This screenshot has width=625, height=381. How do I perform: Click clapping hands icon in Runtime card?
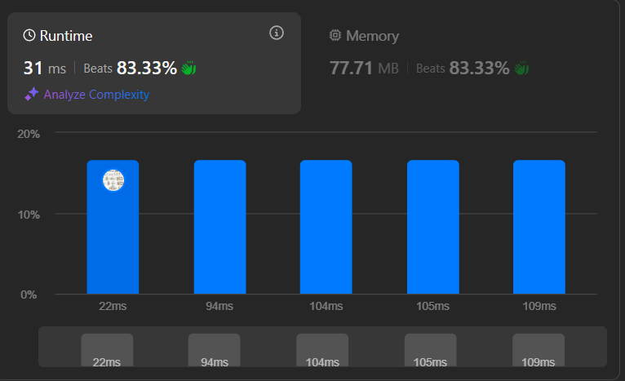tap(189, 69)
